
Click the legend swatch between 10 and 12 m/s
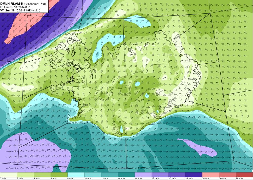pos(93,175)
